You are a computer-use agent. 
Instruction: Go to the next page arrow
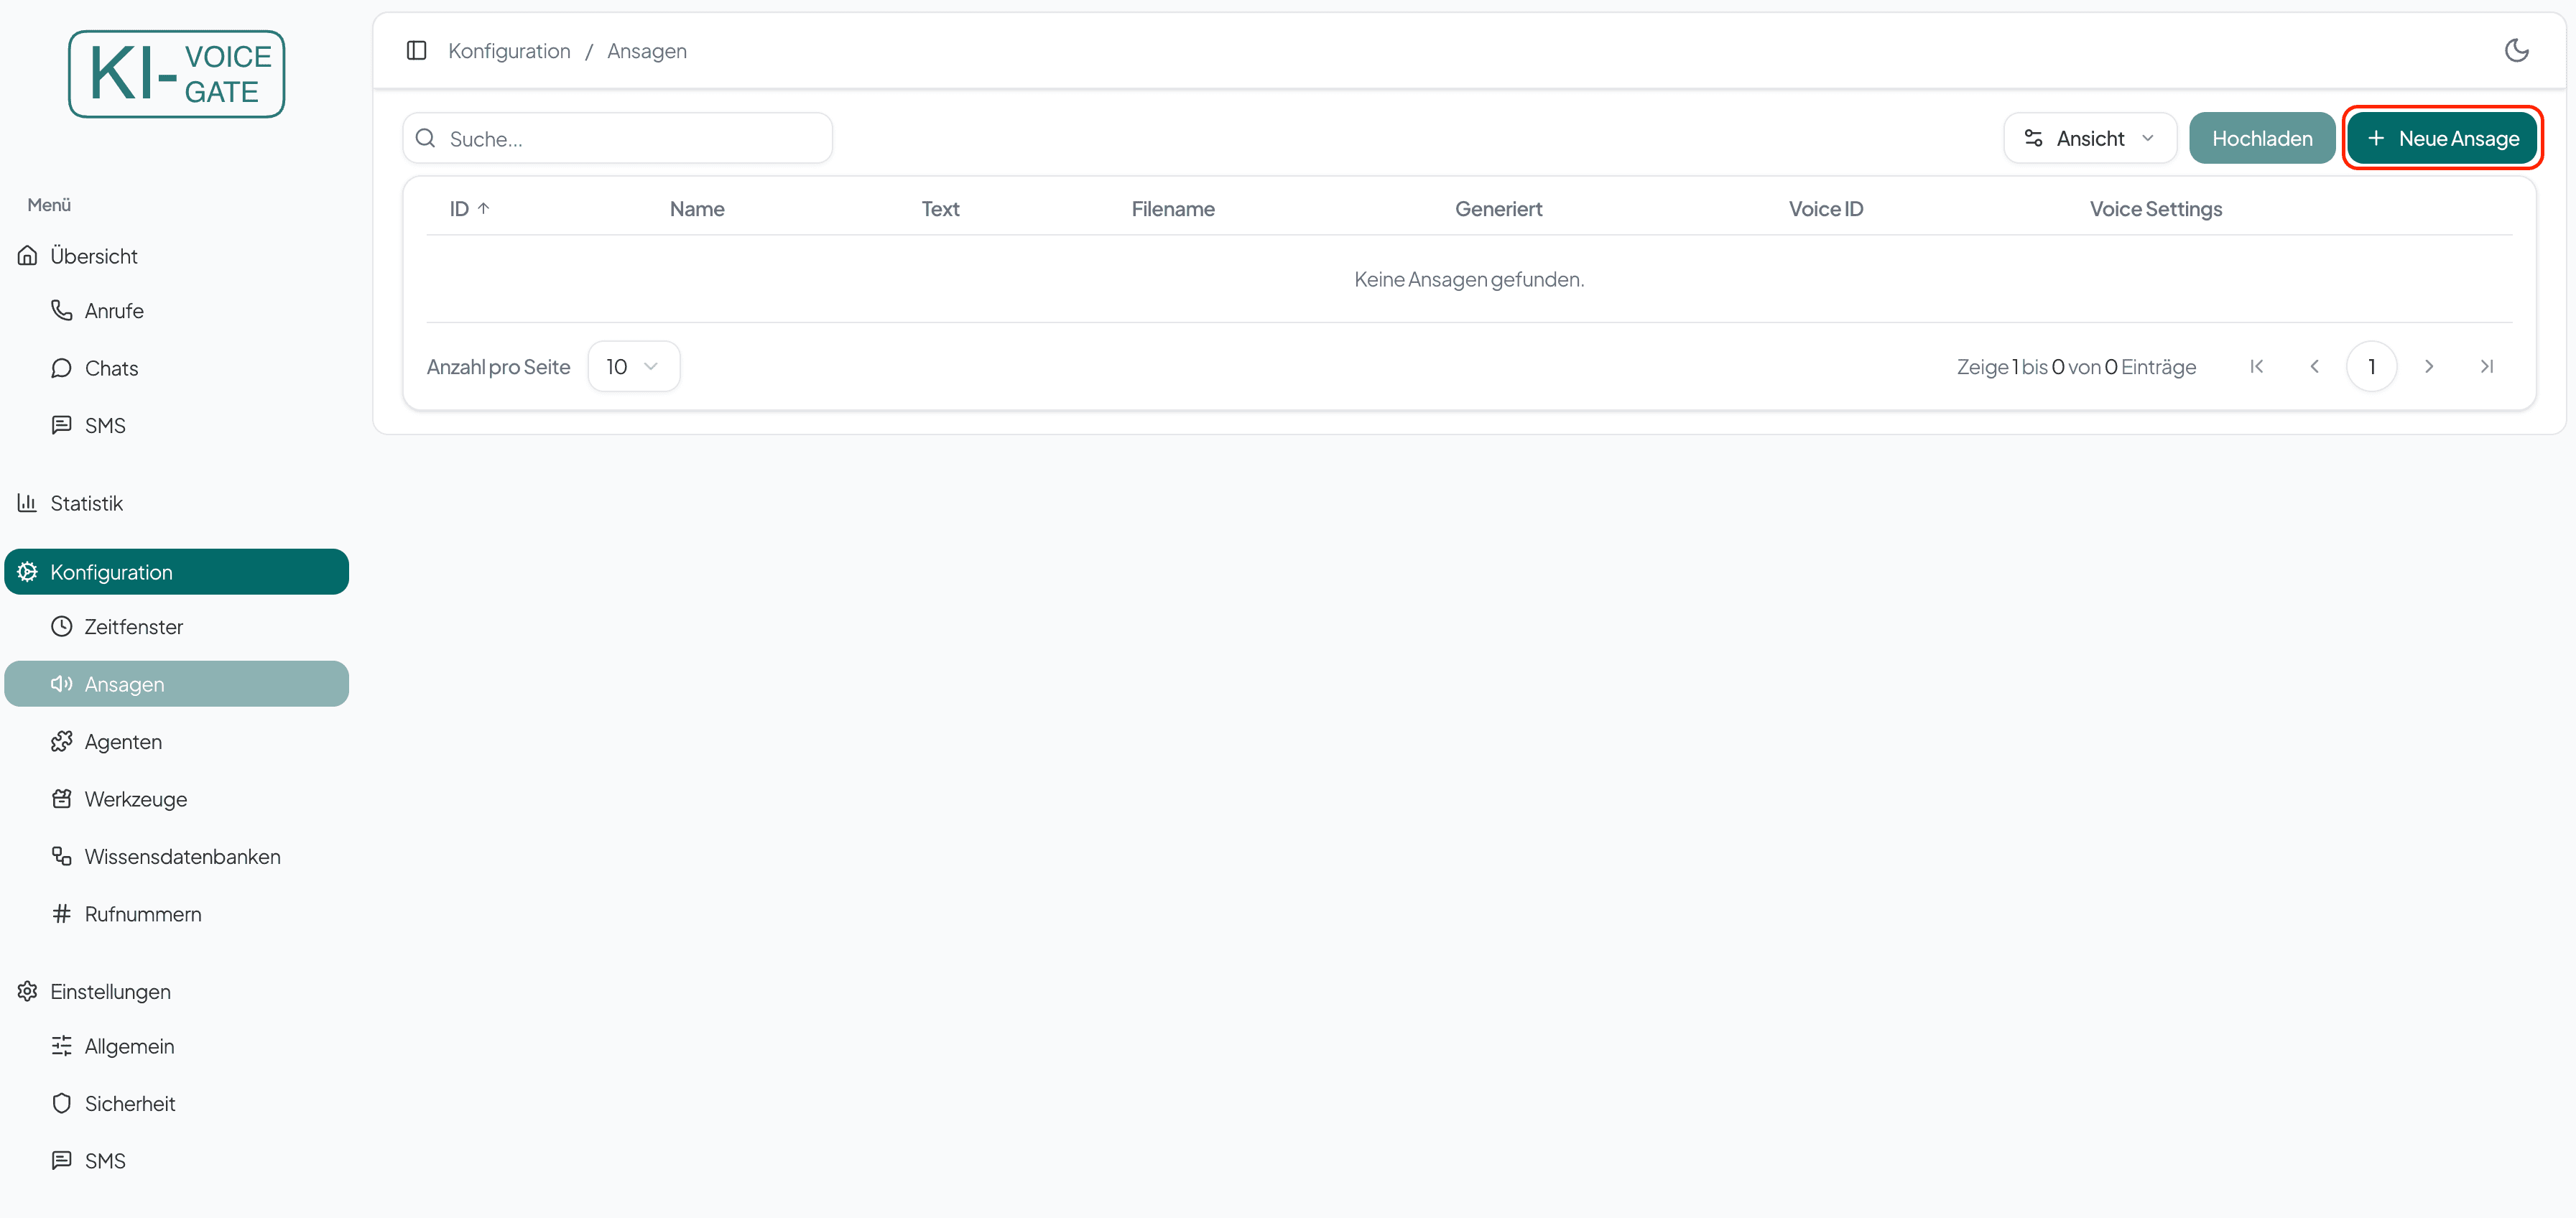(x=2428, y=367)
